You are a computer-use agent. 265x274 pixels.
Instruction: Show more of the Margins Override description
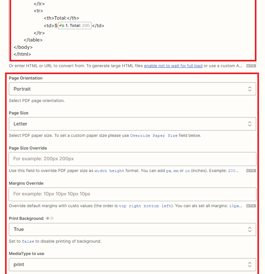251,205
